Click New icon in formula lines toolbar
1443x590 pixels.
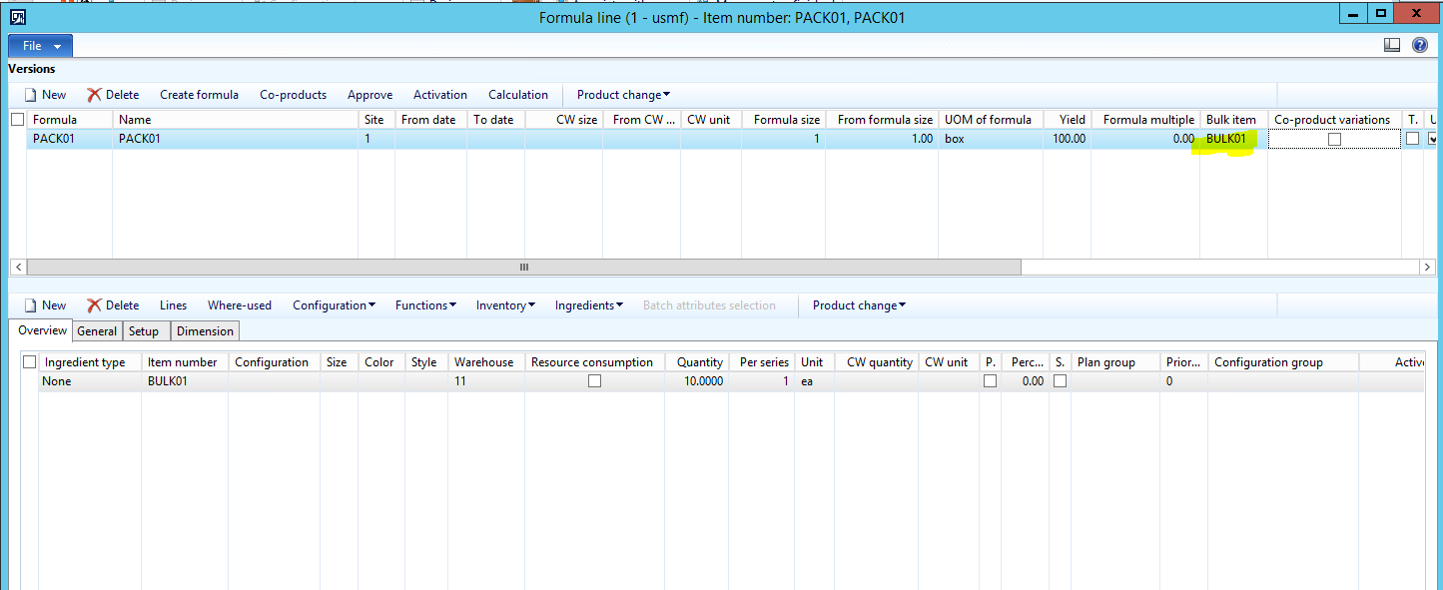point(31,305)
